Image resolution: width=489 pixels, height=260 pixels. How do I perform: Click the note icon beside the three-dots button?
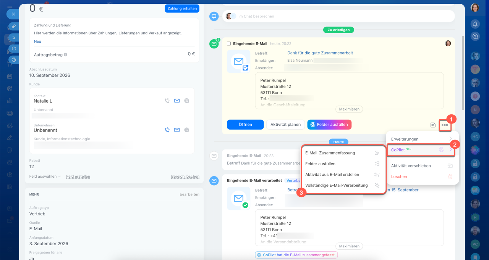click(433, 125)
